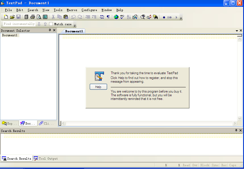Screen dimensions: 244x169
Task: Click the Find eye icon
Action: tap(143, 17)
